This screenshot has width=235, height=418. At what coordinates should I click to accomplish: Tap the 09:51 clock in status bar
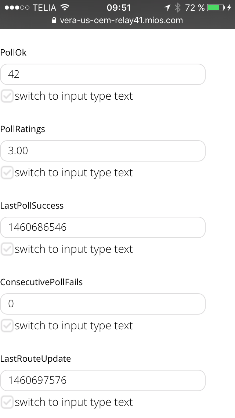[x=119, y=7]
